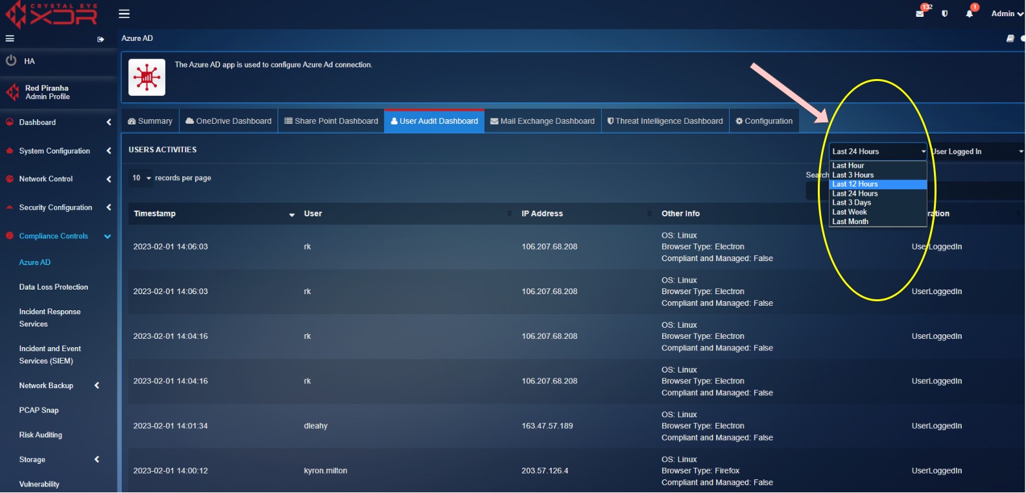
Task: Click the sidebar logout arrow icon
Action: 101,40
